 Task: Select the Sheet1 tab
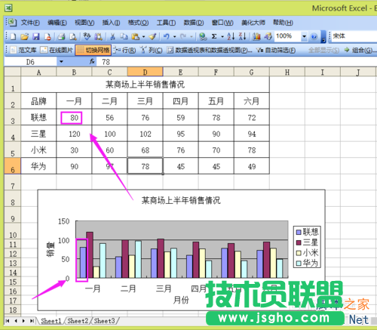click(51, 321)
